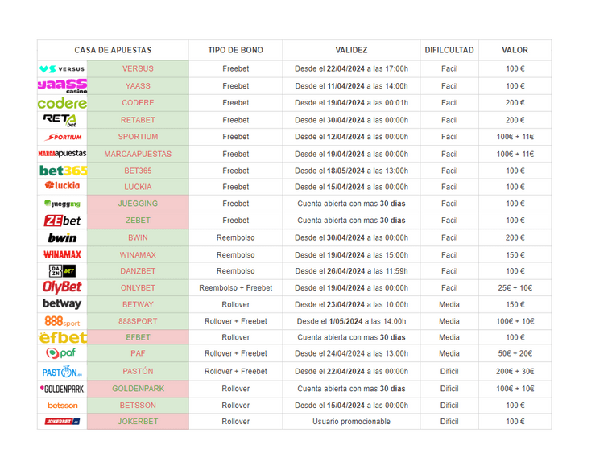The image size is (612, 470).
Task: Click the RETABET name cell
Action: [x=138, y=120]
